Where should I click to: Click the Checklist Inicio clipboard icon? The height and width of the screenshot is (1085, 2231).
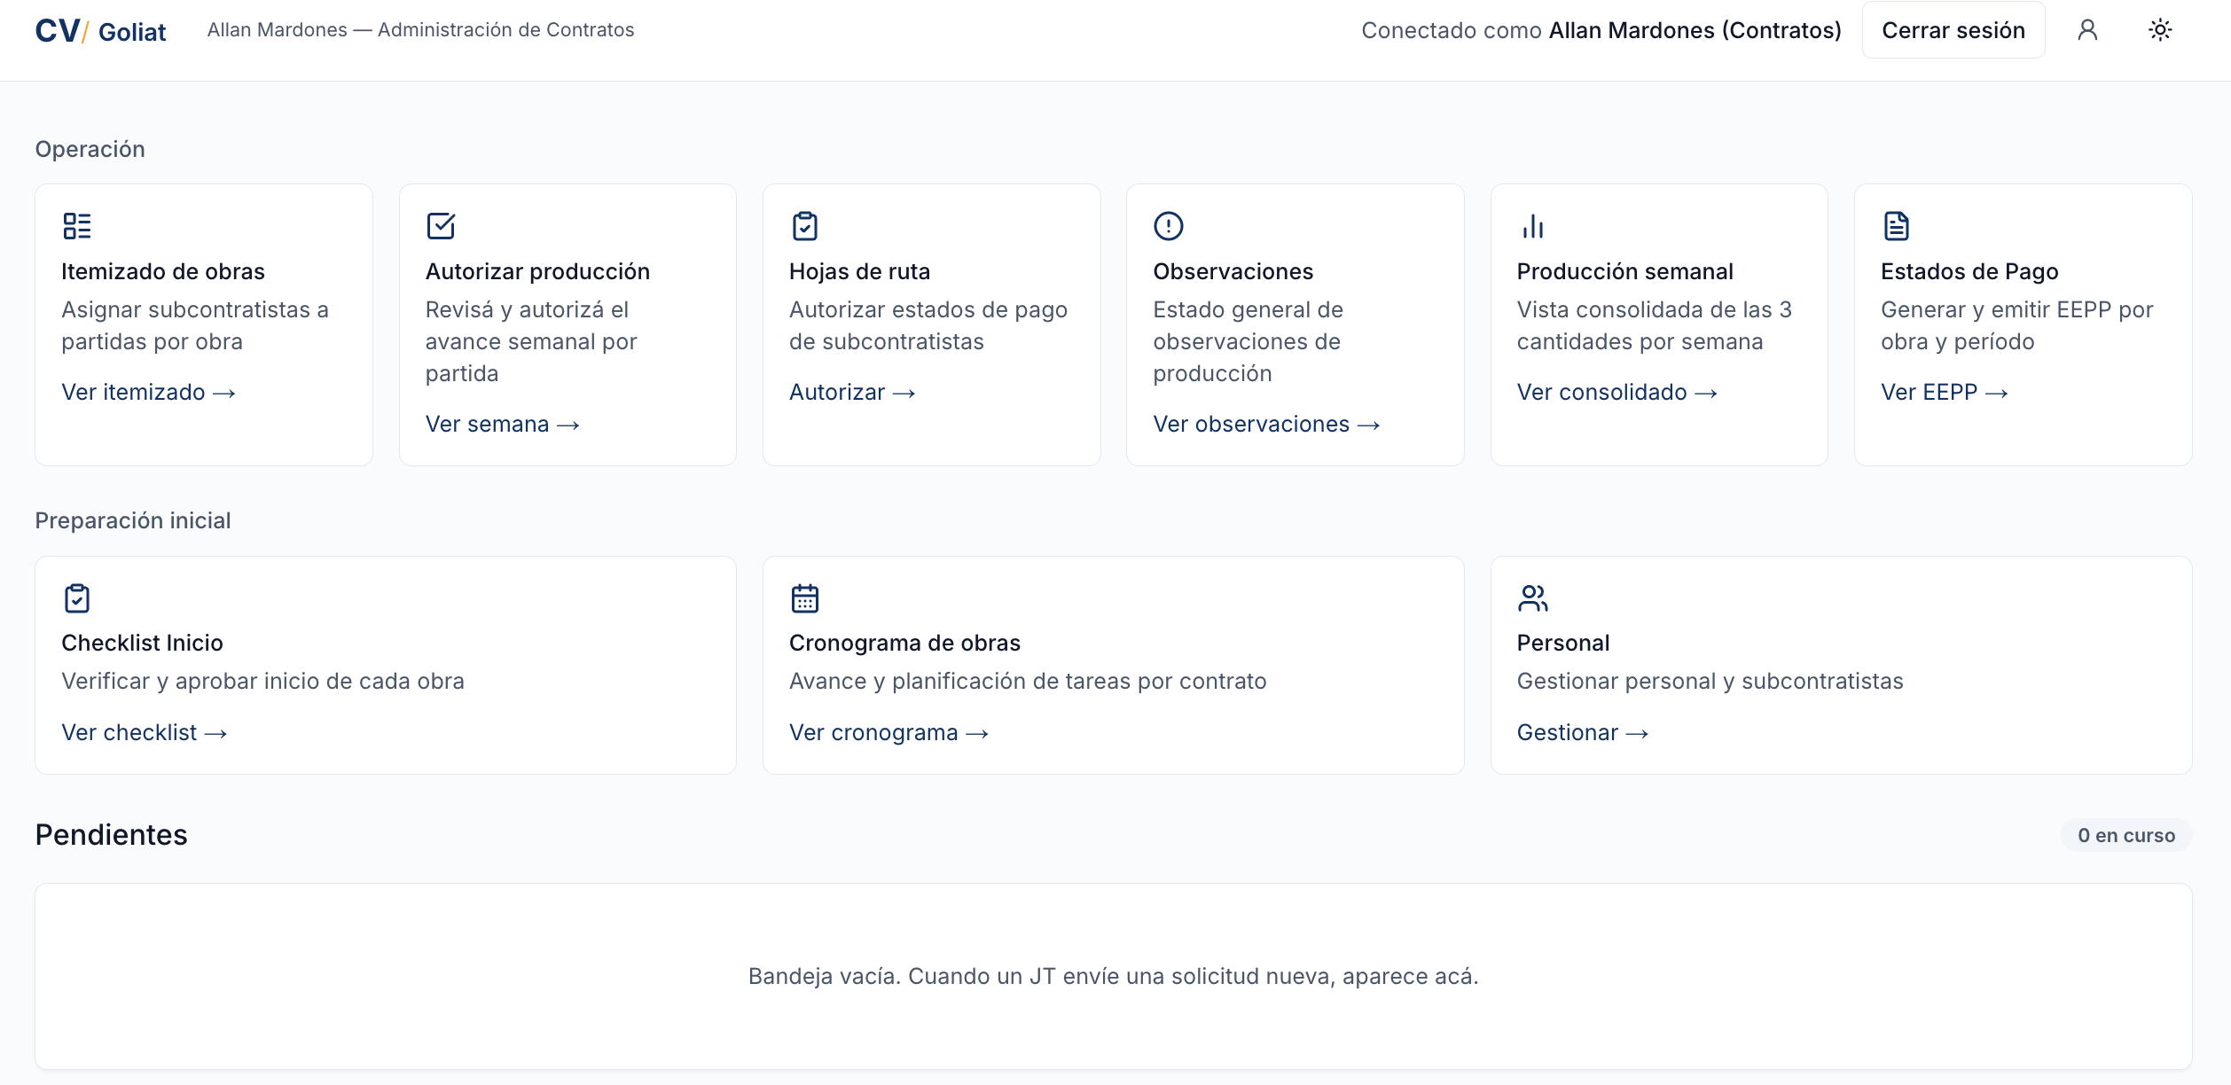pyautogui.click(x=77, y=598)
